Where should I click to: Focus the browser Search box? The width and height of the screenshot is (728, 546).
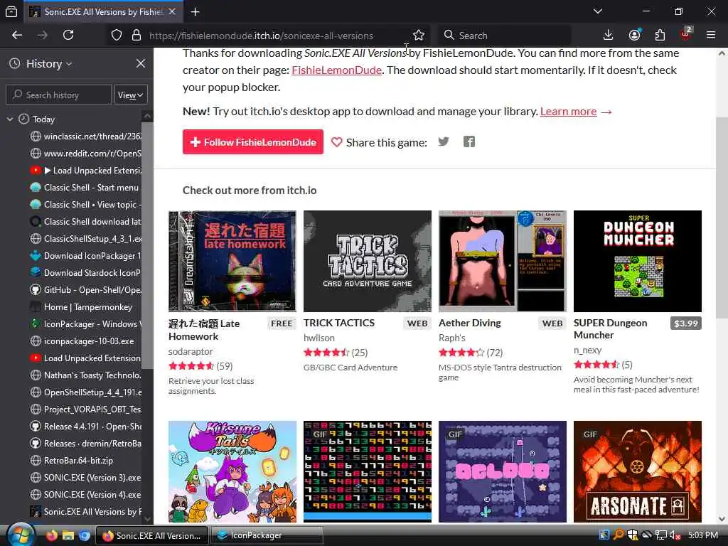(x=504, y=36)
